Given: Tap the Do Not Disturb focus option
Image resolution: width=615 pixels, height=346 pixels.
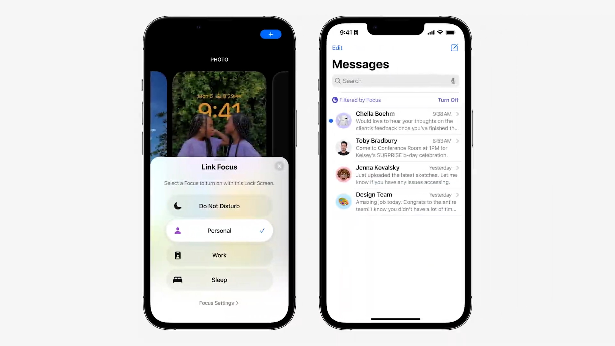Looking at the screenshot, I should pyautogui.click(x=219, y=206).
